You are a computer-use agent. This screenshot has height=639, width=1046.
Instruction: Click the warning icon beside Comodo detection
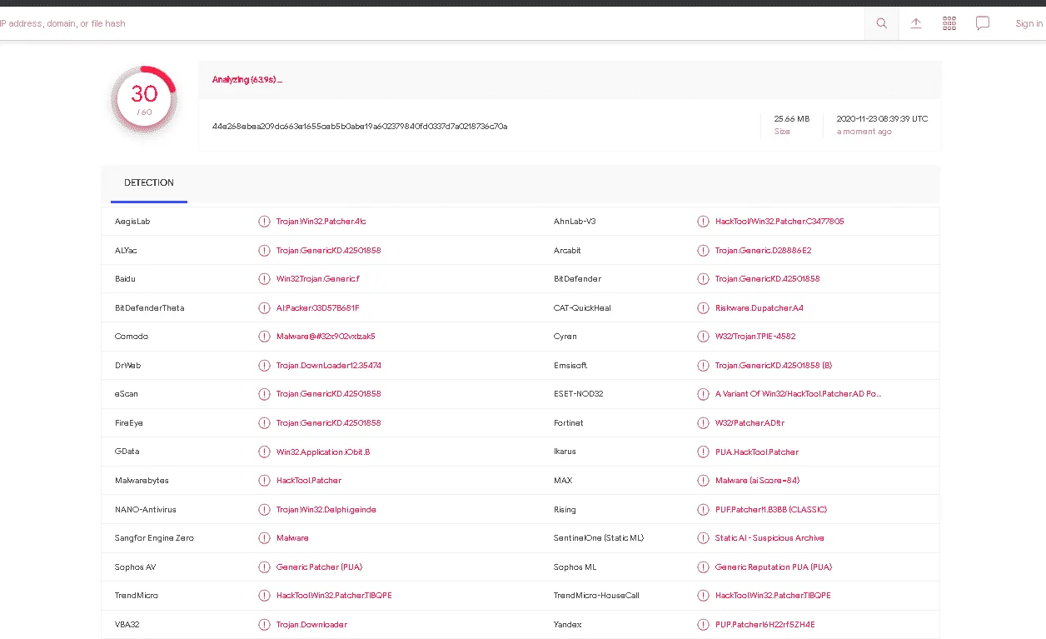click(x=264, y=337)
